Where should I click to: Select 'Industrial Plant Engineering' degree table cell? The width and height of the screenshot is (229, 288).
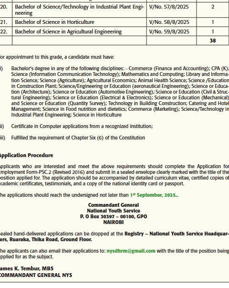pos(80,10)
